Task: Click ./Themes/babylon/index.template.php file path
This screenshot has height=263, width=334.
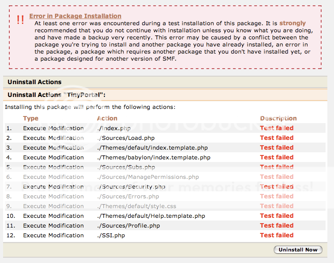Action: click(x=154, y=158)
